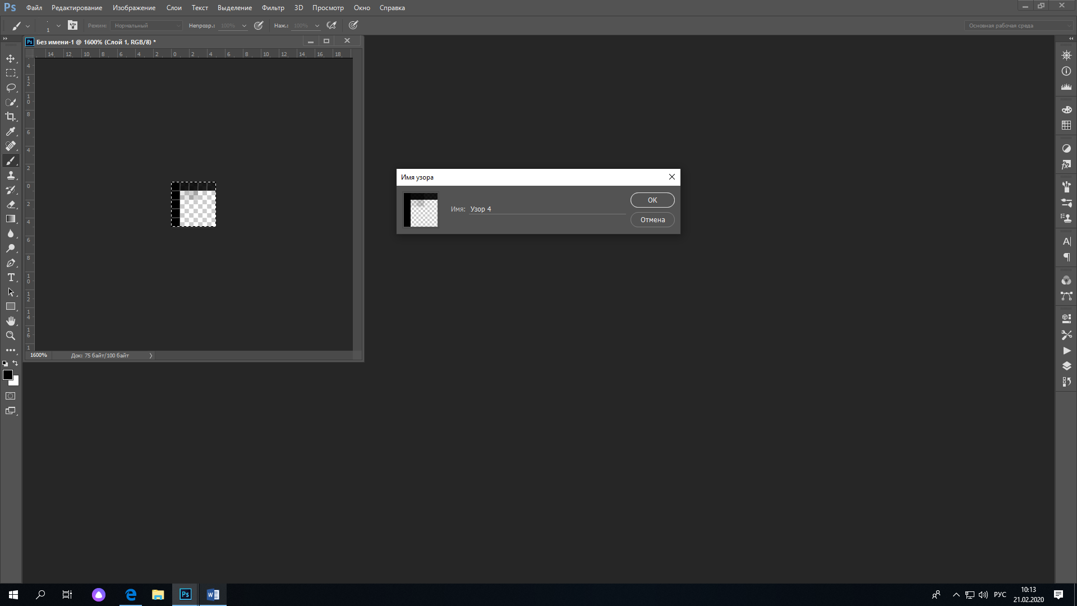Select the Eraser tool
This screenshot has width=1077, height=606.
click(11, 204)
